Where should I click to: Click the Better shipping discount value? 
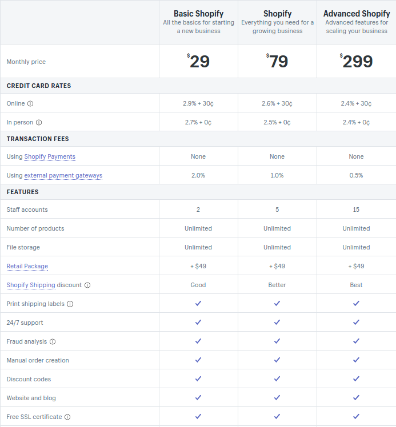(277, 285)
